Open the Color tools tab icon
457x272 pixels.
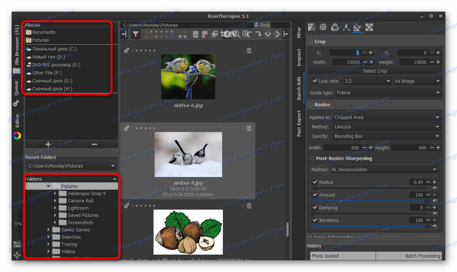(x=335, y=27)
